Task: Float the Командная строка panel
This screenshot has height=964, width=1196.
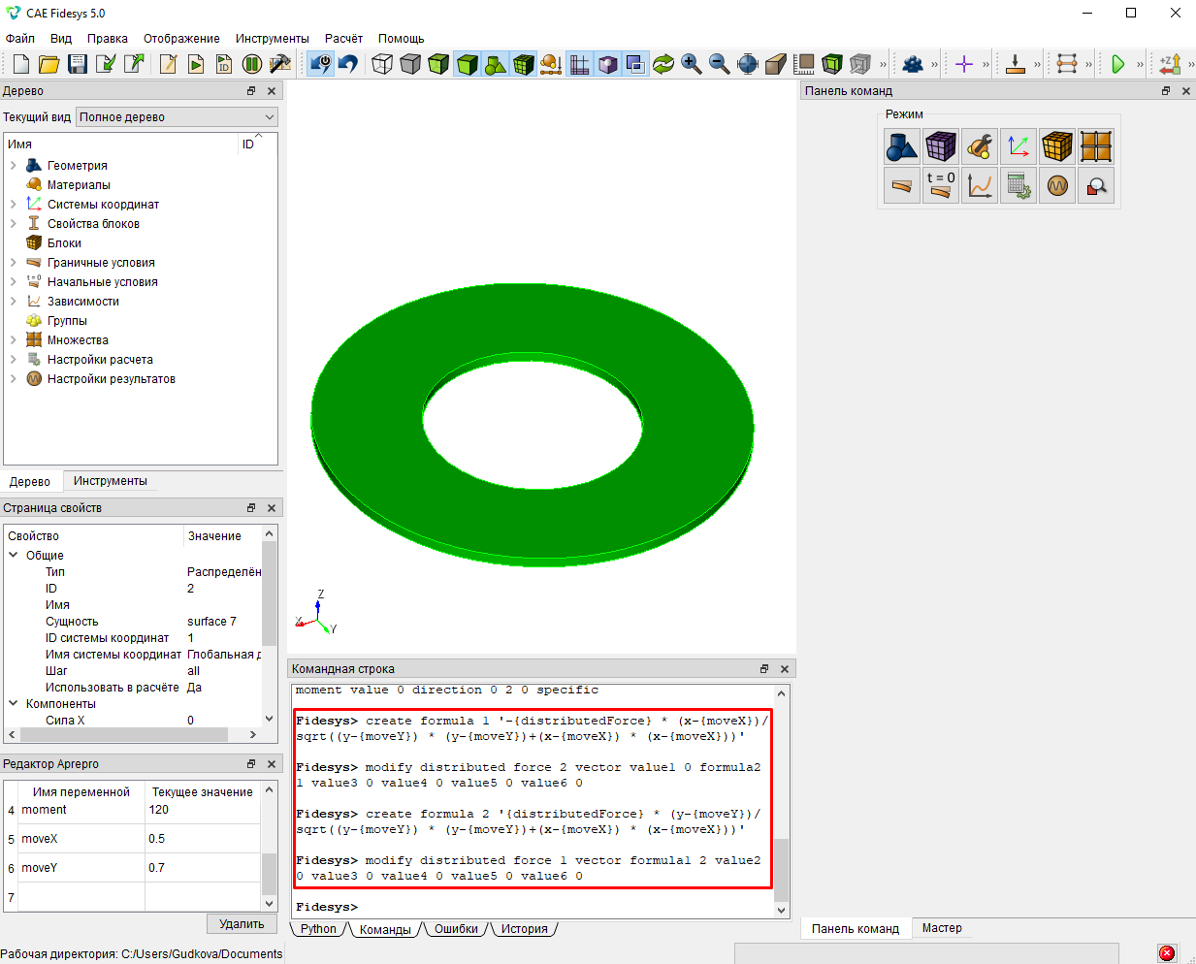Action: [764, 669]
